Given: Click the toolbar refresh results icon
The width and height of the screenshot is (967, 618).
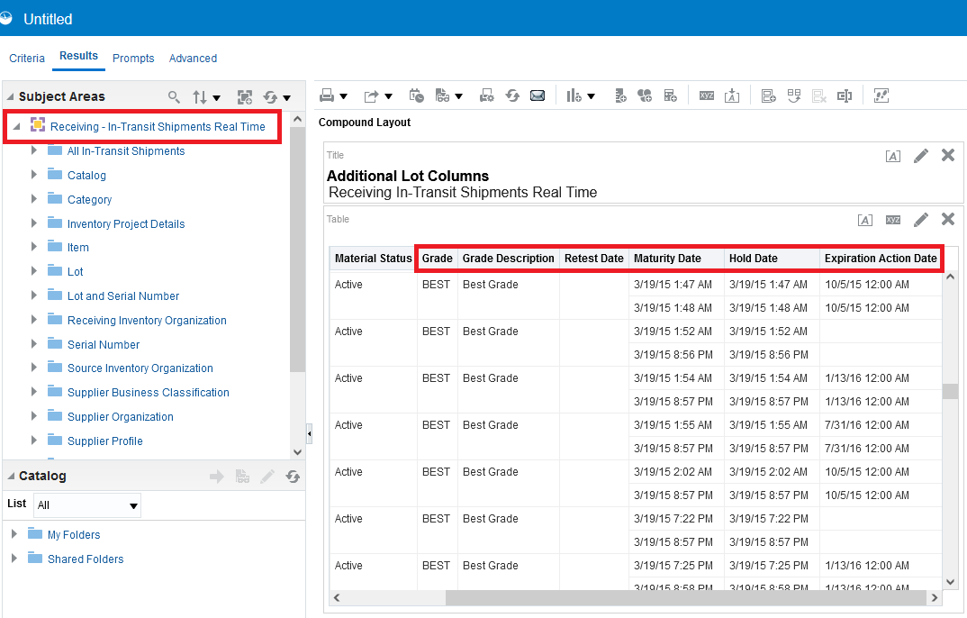Looking at the screenshot, I should pyautogui.click(x=512, y=95).
